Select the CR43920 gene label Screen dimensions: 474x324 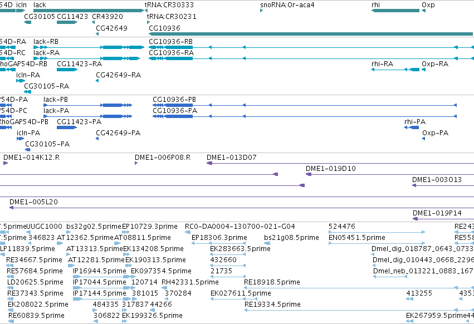click(x=107, y=17)
